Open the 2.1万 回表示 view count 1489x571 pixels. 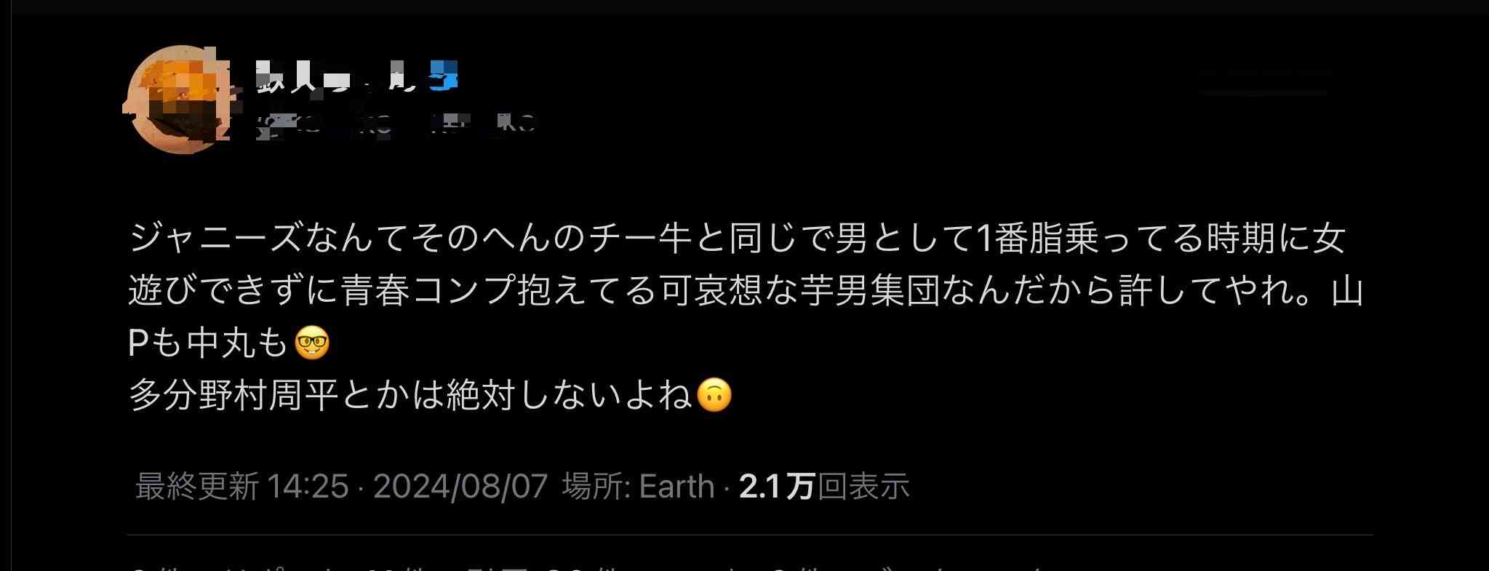[x=824, y=486]
